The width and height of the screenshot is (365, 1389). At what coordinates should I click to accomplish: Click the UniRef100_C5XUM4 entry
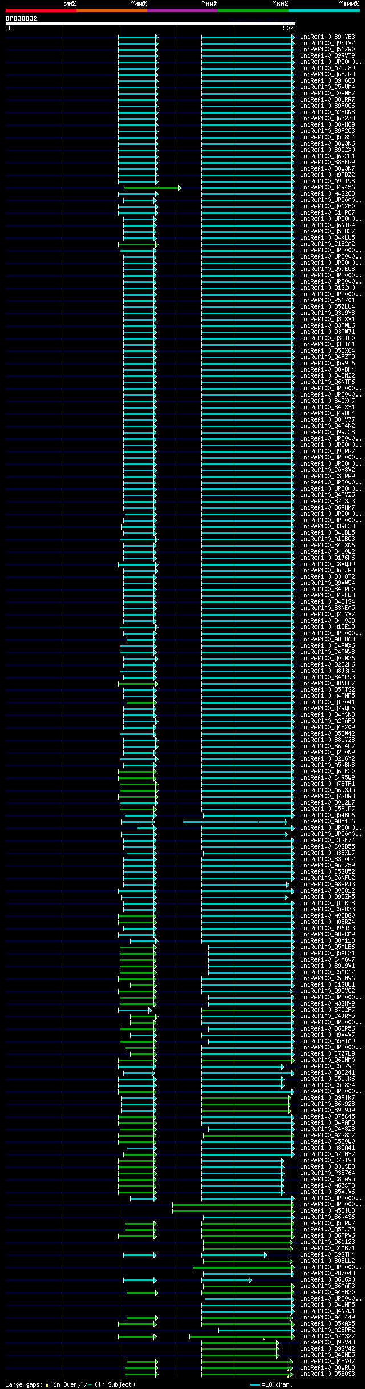pos(327,87)
